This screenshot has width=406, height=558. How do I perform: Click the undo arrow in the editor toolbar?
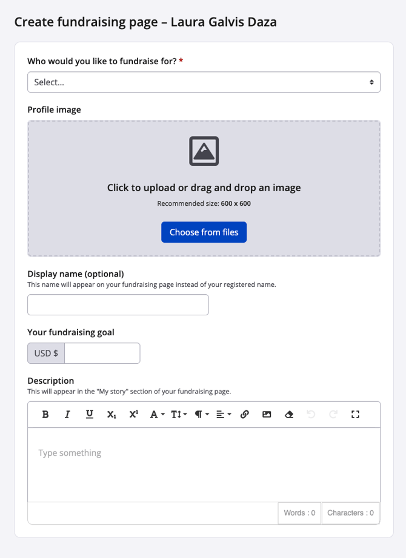pyautogui.click(x=311, y=414)
